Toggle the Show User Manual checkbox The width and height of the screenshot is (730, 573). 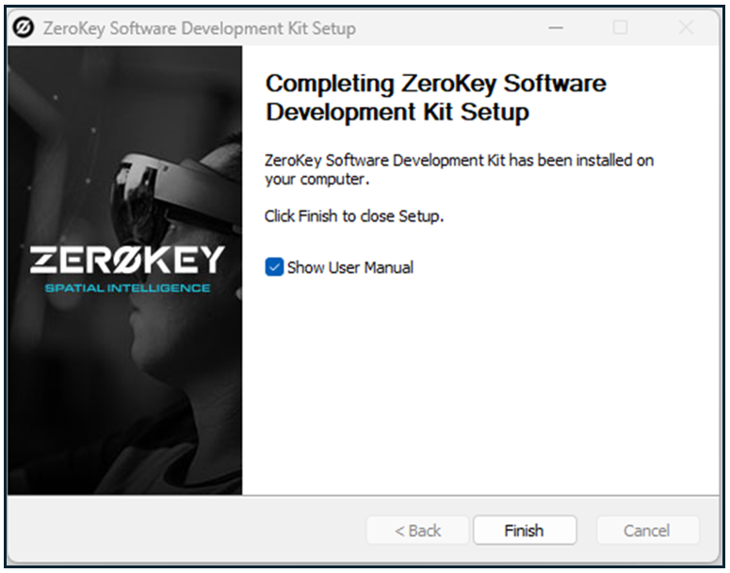tap(274, 267)
